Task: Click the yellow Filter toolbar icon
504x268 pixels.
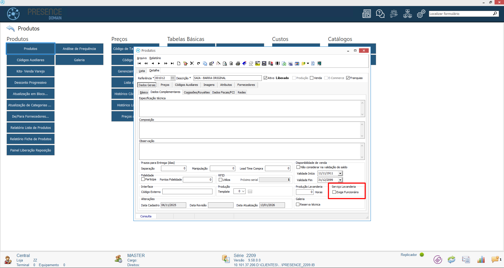Action: pyautogui.click(x=257, y=64)
